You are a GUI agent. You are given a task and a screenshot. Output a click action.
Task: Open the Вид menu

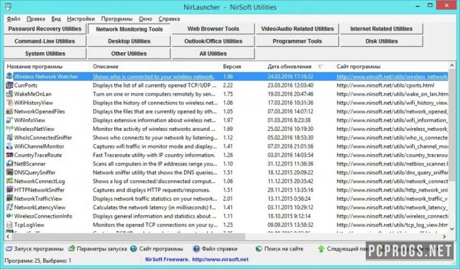[x=56, y=19]
